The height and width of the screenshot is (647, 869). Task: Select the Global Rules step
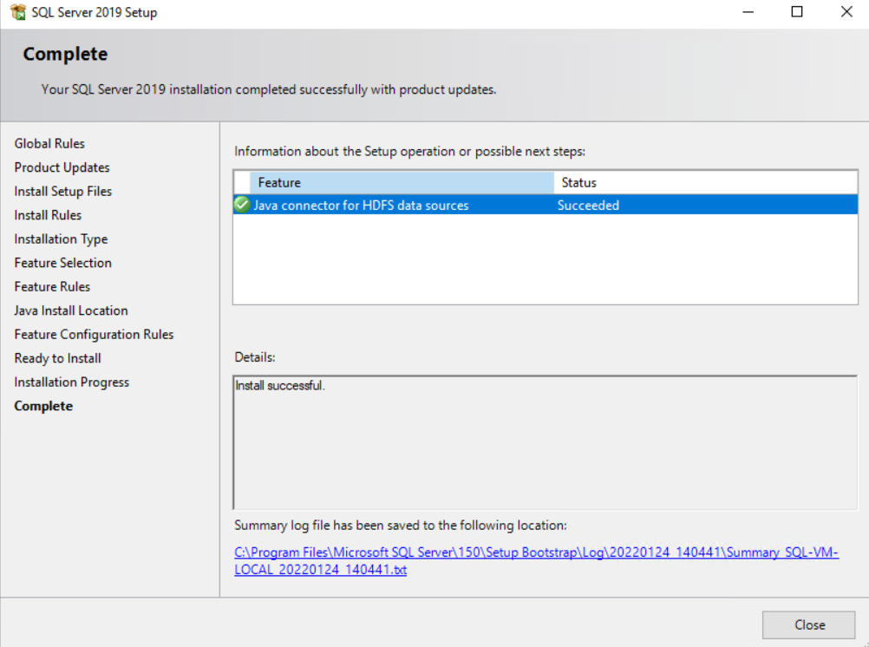[49, 144]
